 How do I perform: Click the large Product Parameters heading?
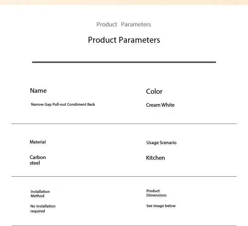(x=124, y=40)
